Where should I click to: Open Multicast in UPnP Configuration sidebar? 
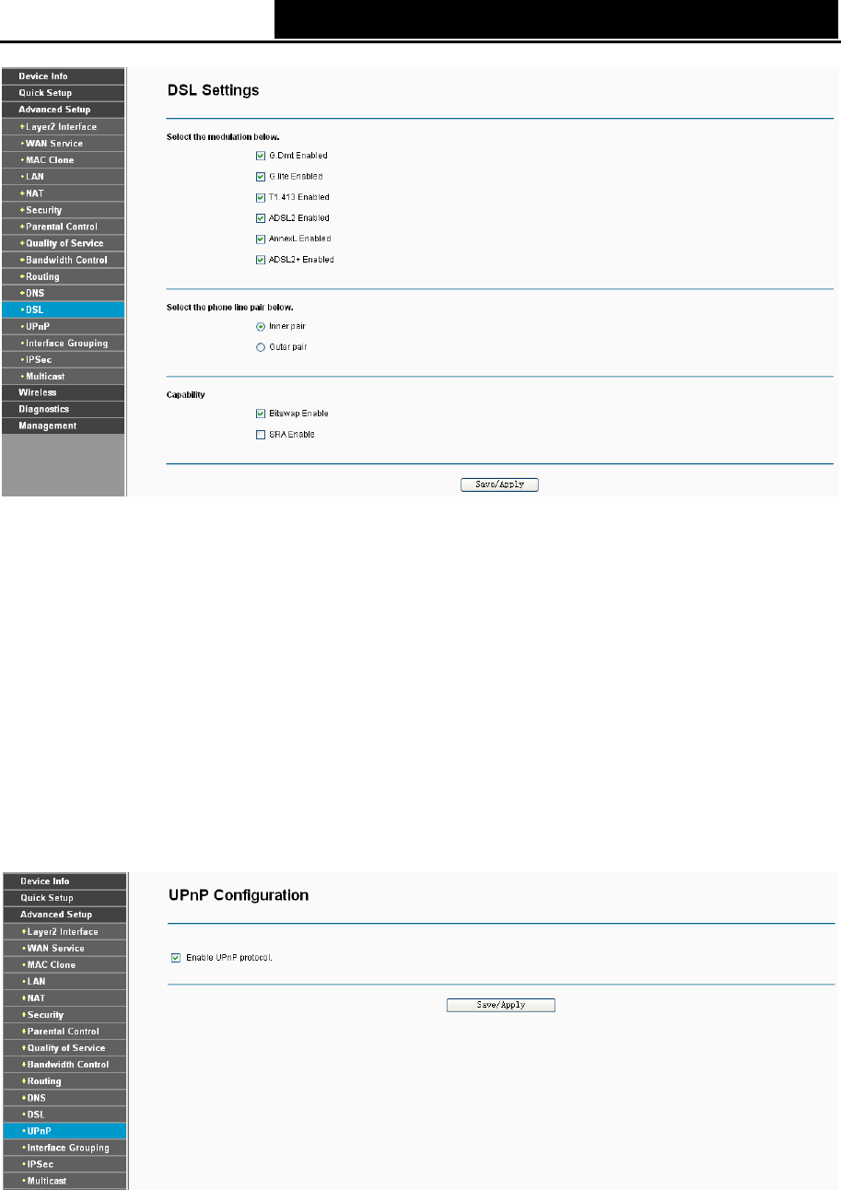click(x=63, y=1181)
